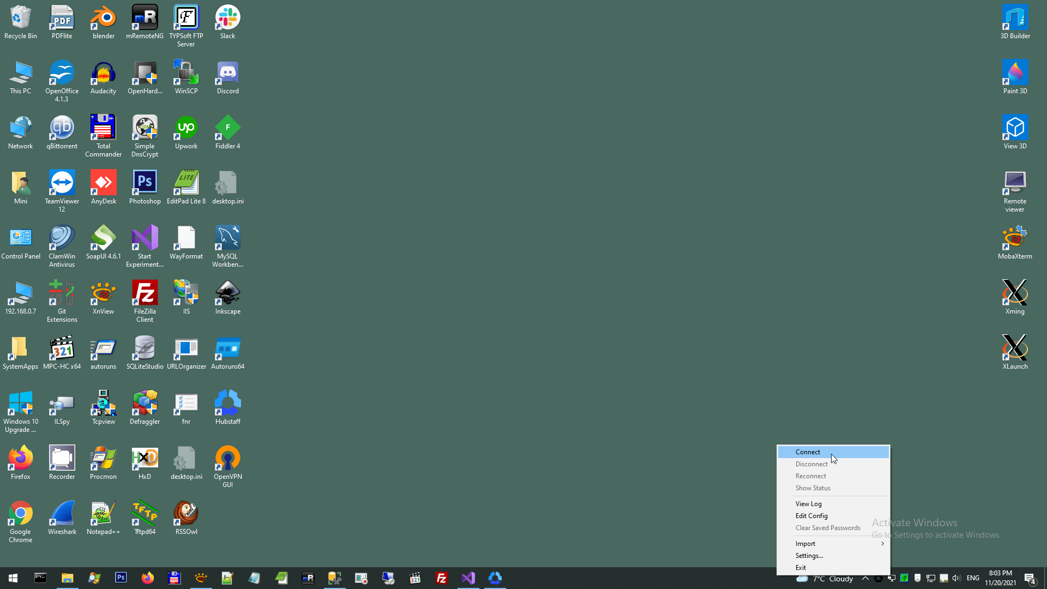Choose Edit Config menu entry
Image resolution: width=1047 pixels, height=589 pixels.
(811, 516)
